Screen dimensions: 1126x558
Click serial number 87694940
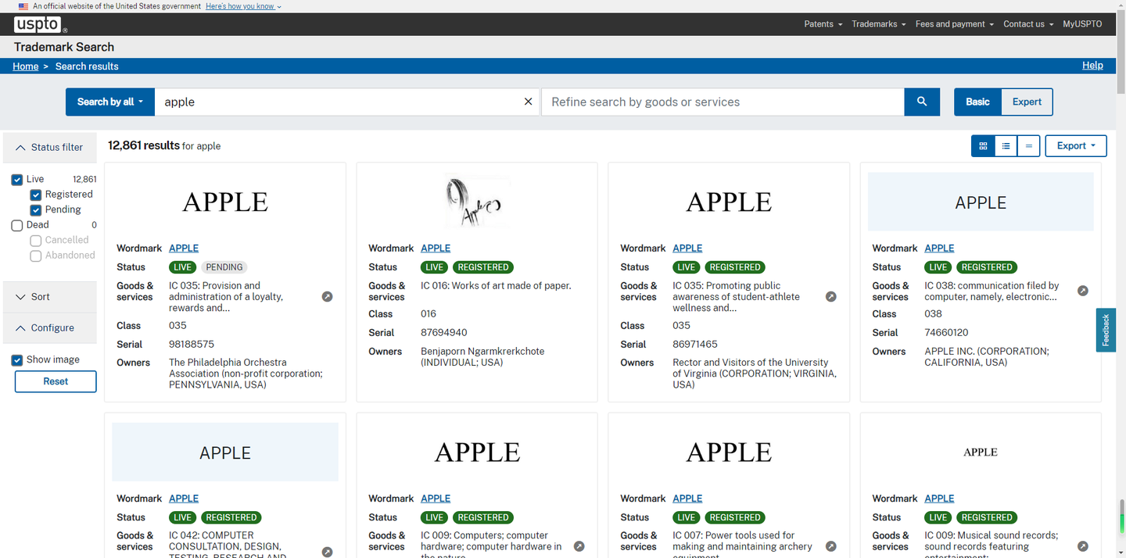(x=444, y=332)
